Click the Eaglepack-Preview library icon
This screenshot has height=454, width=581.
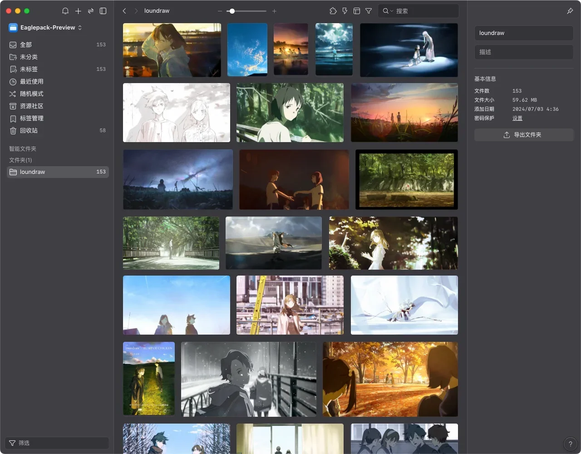(x=13, y=28)
